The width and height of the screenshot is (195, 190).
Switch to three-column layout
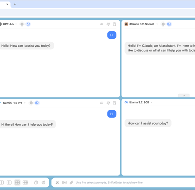9,182
